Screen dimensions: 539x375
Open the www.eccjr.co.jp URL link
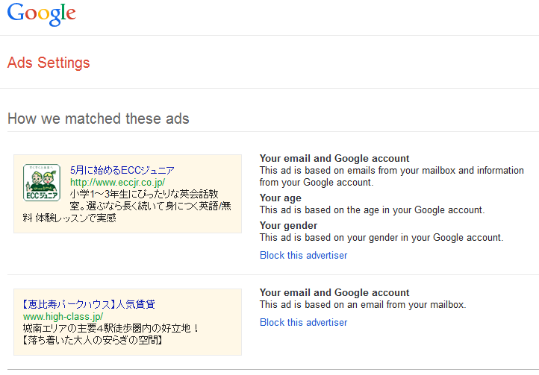(x=117, y=182)
